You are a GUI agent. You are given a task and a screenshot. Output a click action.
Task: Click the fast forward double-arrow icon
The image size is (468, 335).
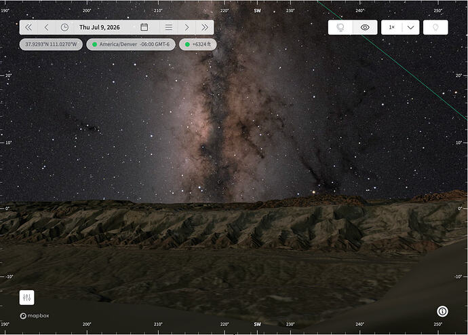204,27
